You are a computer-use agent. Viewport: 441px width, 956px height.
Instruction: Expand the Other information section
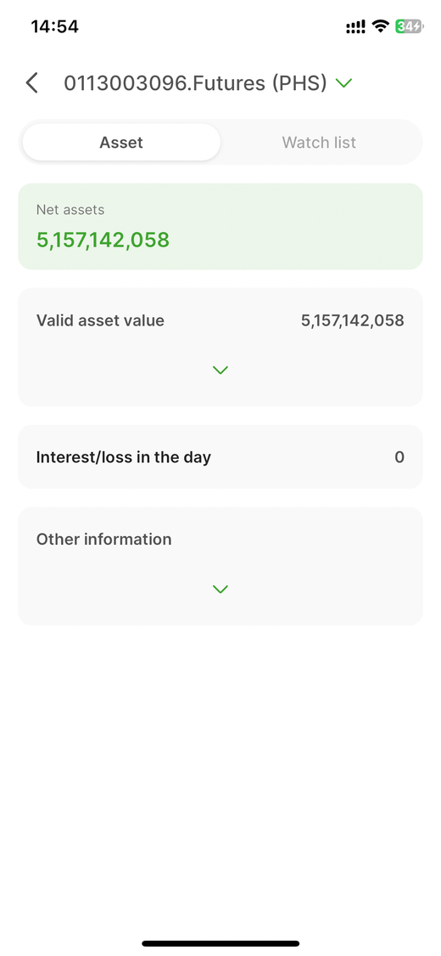tap(220, 589)
